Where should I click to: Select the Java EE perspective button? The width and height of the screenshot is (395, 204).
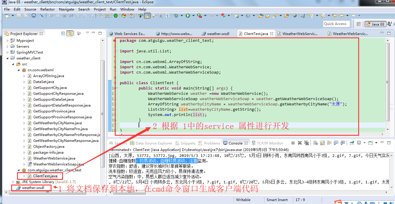(376, 24)
